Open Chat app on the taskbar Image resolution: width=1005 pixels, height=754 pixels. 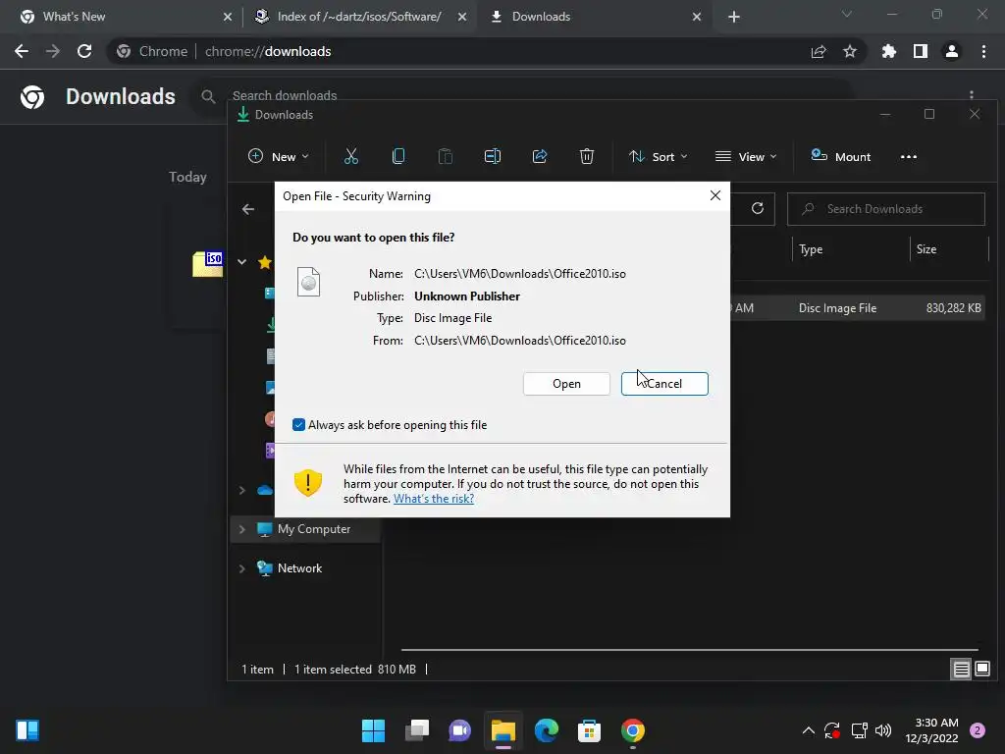(459, 730)
